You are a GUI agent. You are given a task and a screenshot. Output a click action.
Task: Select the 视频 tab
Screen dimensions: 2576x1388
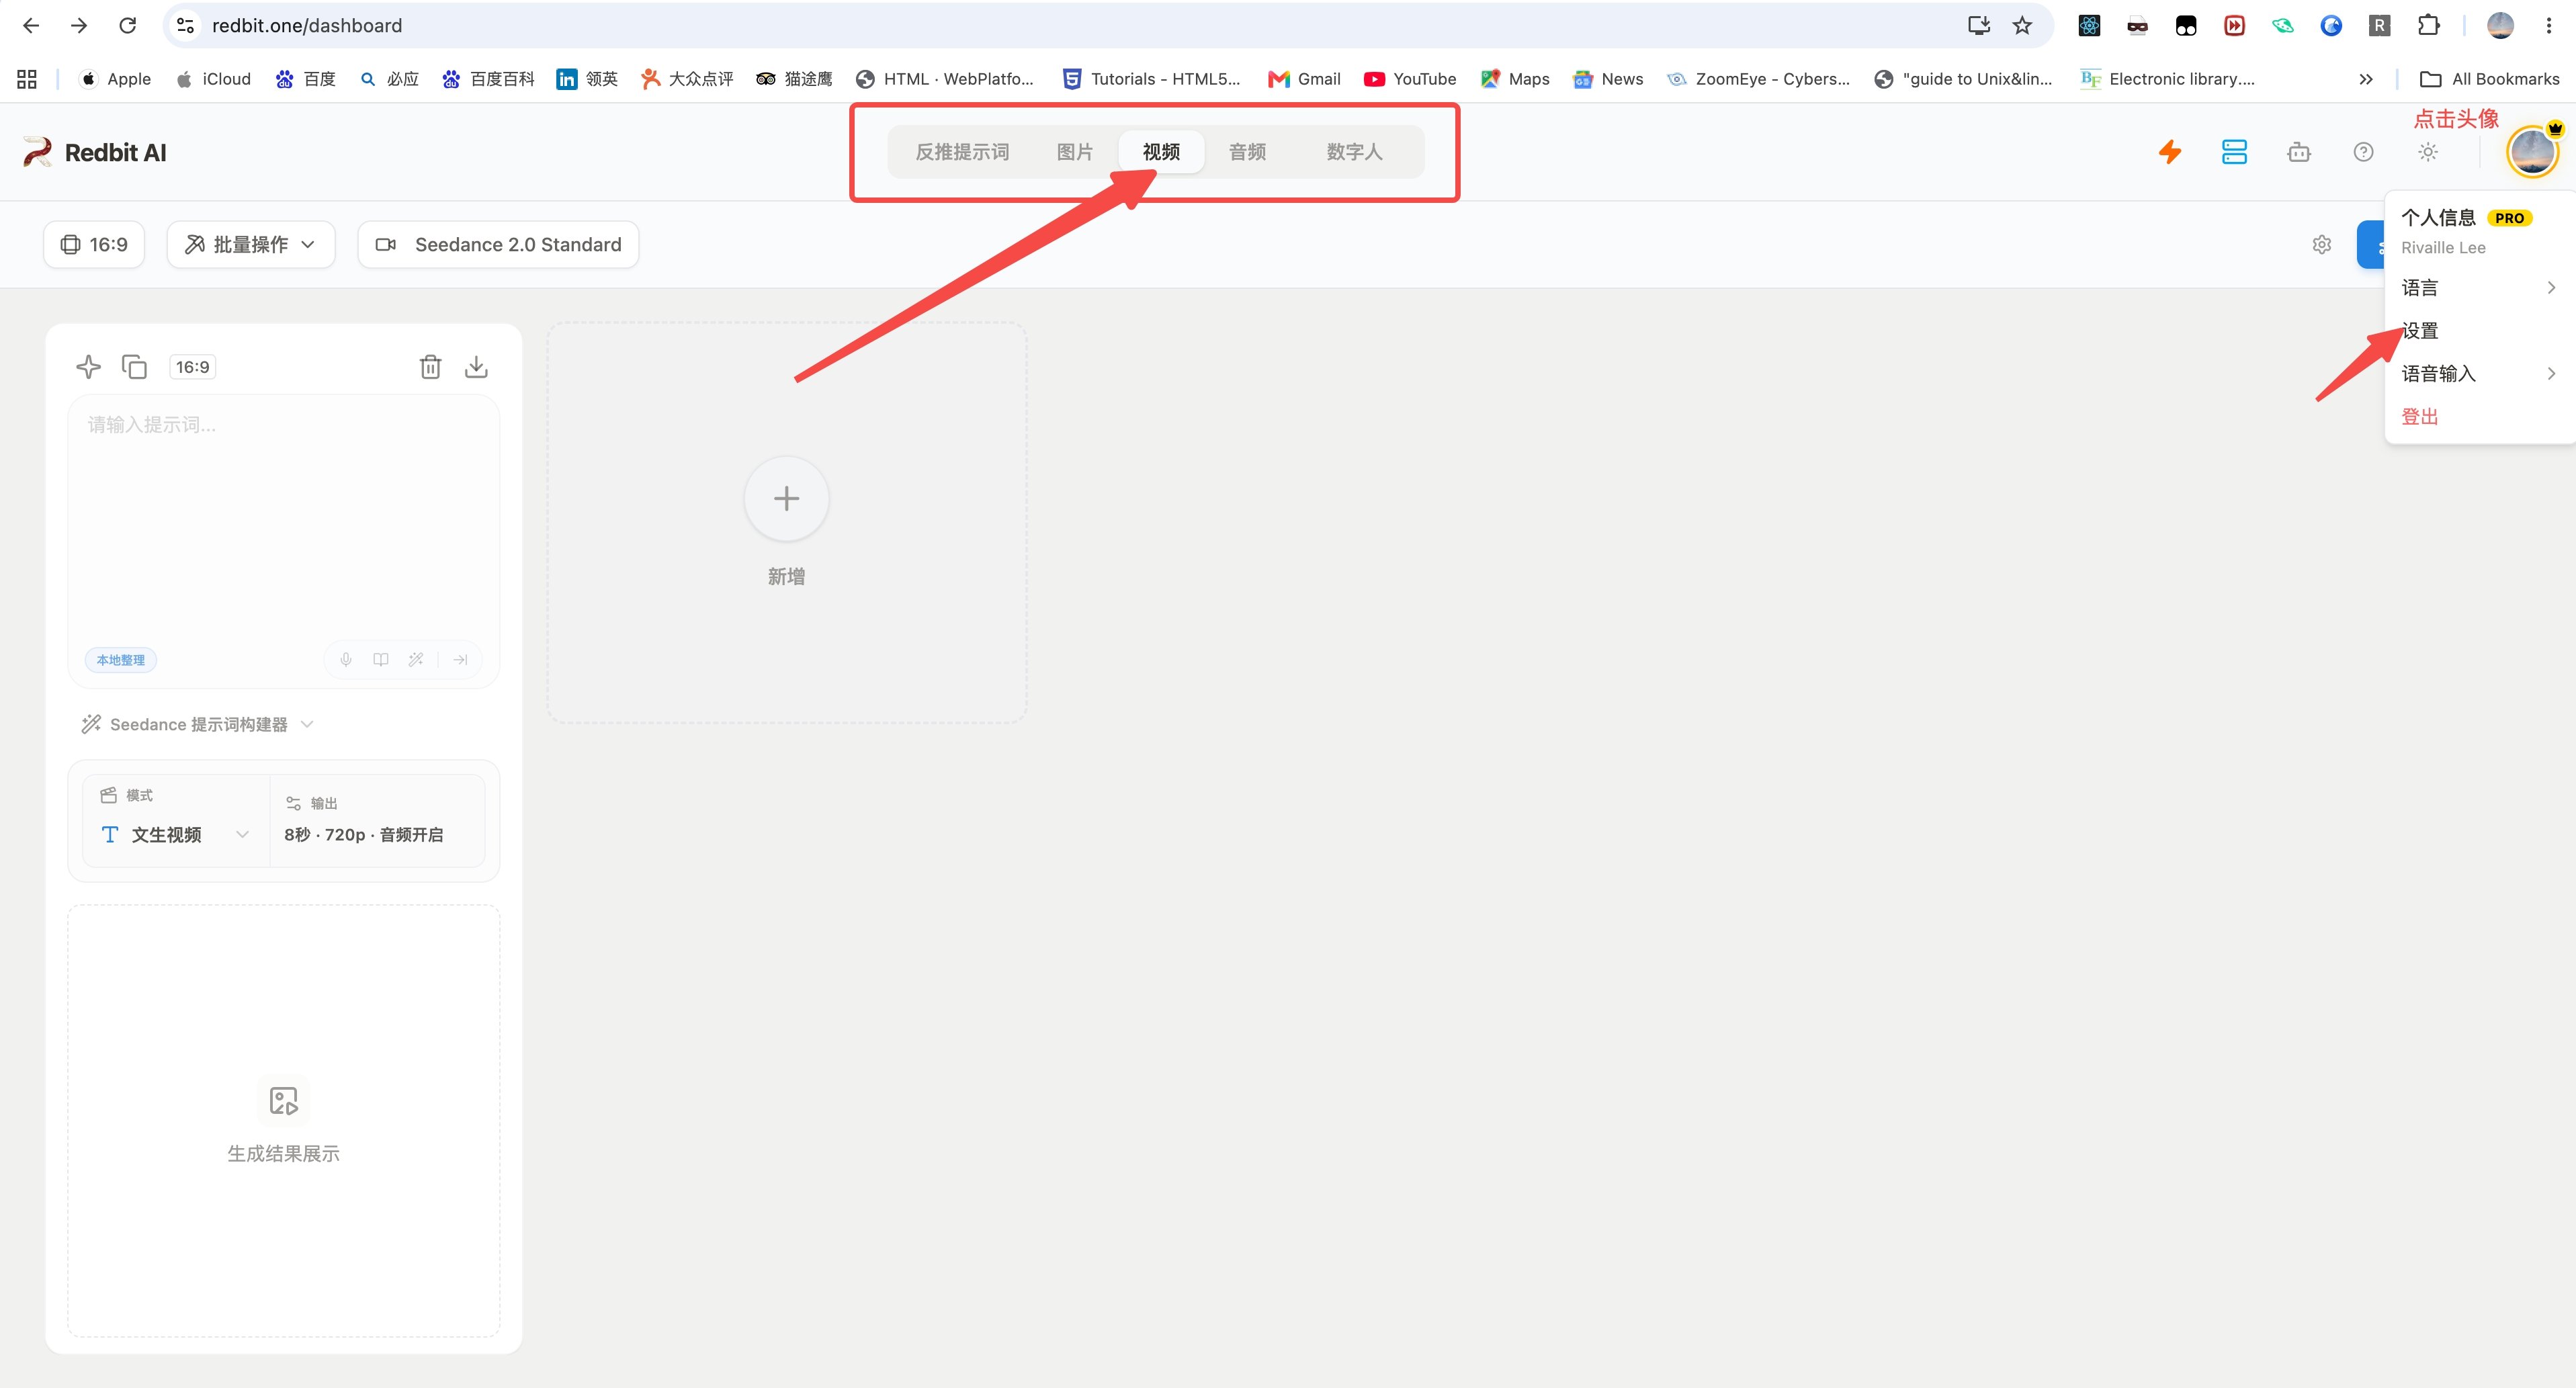coord(1161,152)
